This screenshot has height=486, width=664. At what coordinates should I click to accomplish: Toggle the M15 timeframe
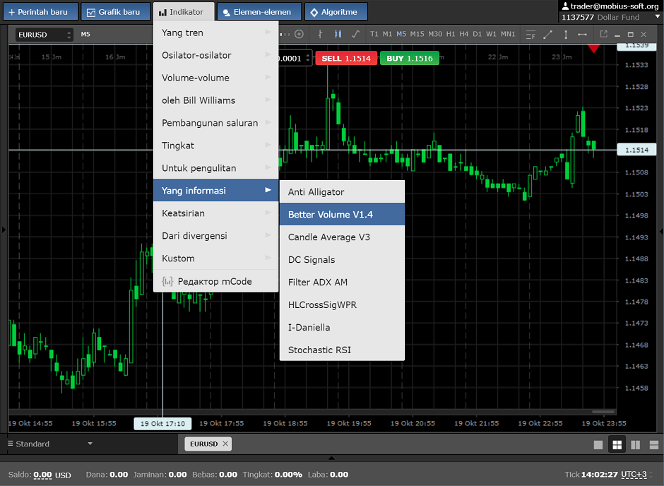pyautogui.click(x=417, y=34)
